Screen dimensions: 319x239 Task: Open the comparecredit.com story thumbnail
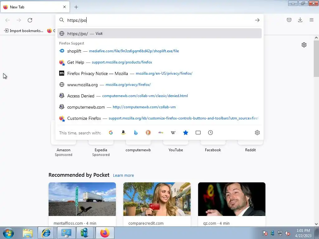pyautogui.click(x=157, y=199)
